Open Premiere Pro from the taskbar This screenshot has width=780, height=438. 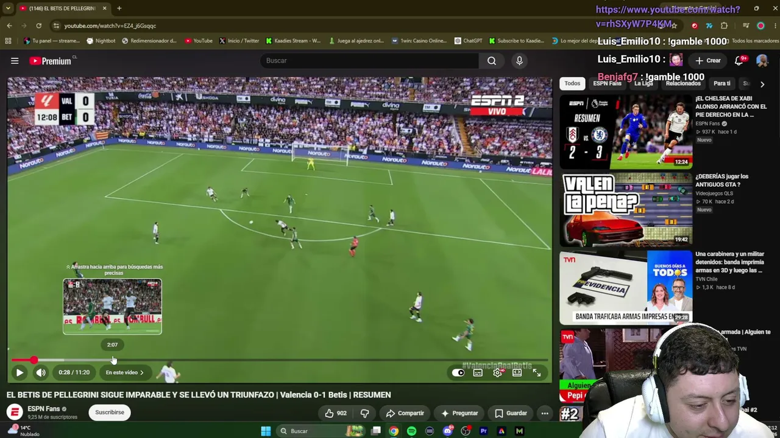click(484, 431)
